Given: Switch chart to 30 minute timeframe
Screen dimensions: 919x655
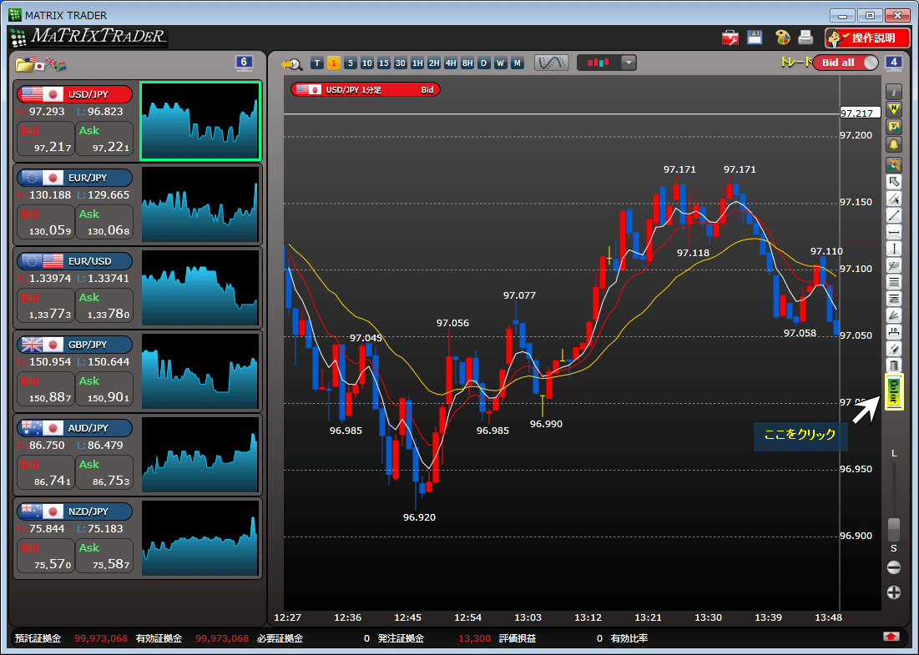Looking at the screenshot, I should pyautogui.click(x=401, y=63).
